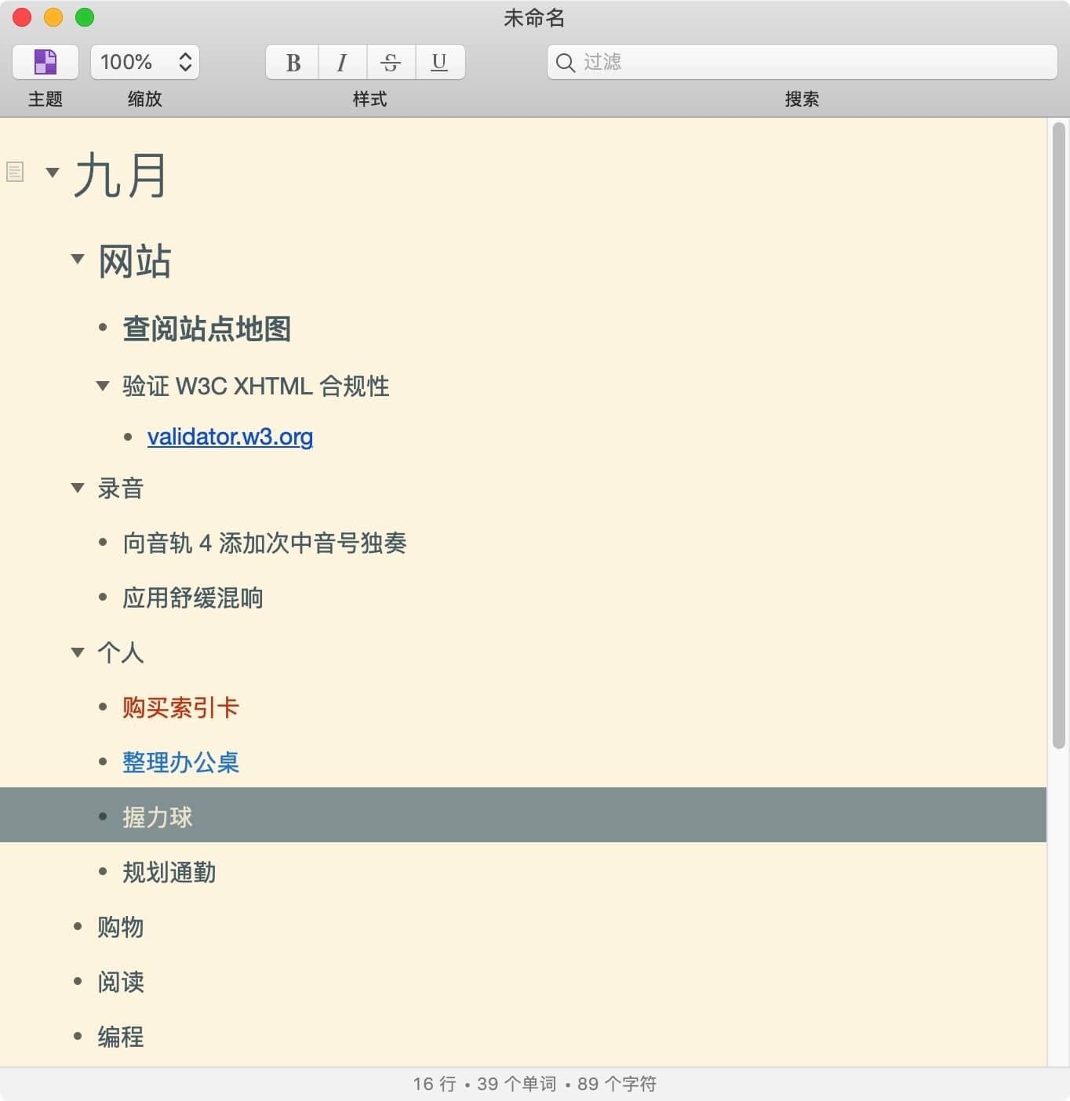Image resolution: width=1070 pixels, height=1101 pixels.
Task: Toggle italic formatting
Action: 342,62
